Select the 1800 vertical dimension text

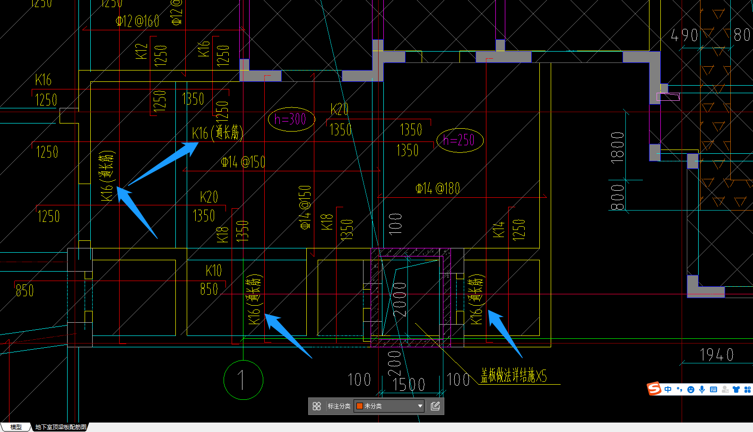point(617,148)
